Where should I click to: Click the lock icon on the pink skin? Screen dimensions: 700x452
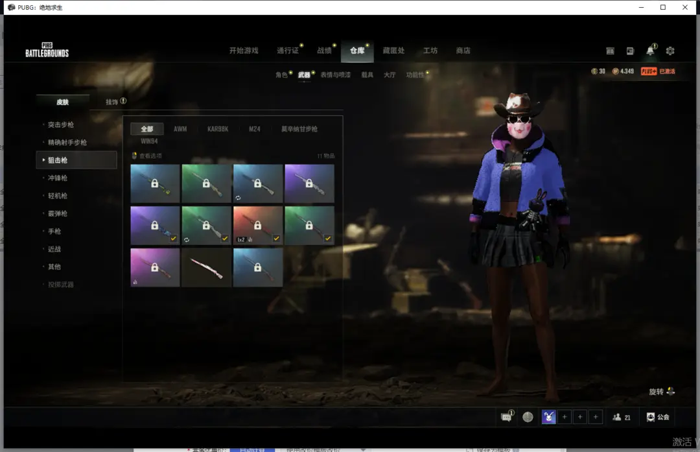pyautogui.click(x=154, y=267)
